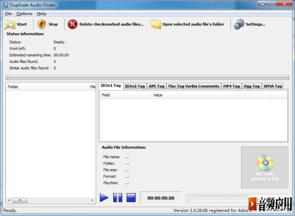Click Delete checkmarked audio files text
The image size is (295, 216).
111,24
